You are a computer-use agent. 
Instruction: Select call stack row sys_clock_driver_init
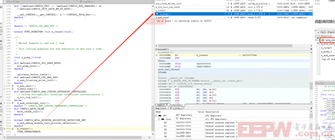point(234,4)
